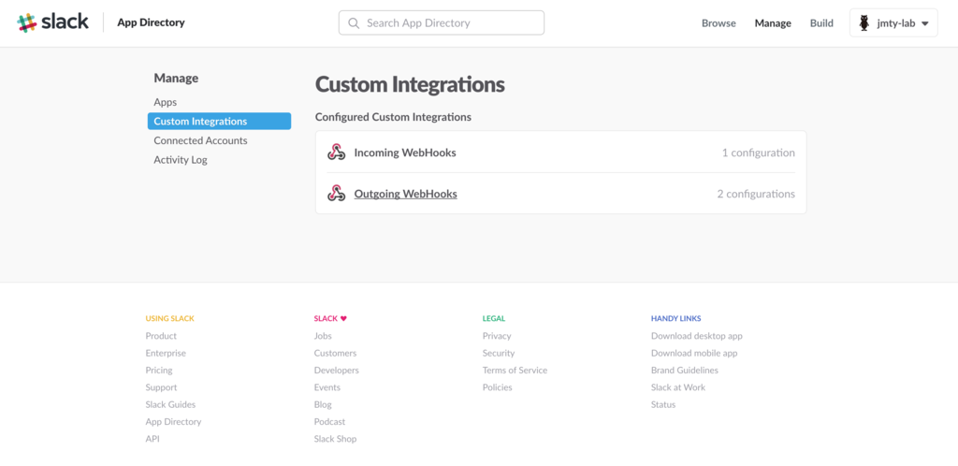This screenshot has height=466, width=958.
Task: Open Podcast footer link
Action: coord(329,421)
